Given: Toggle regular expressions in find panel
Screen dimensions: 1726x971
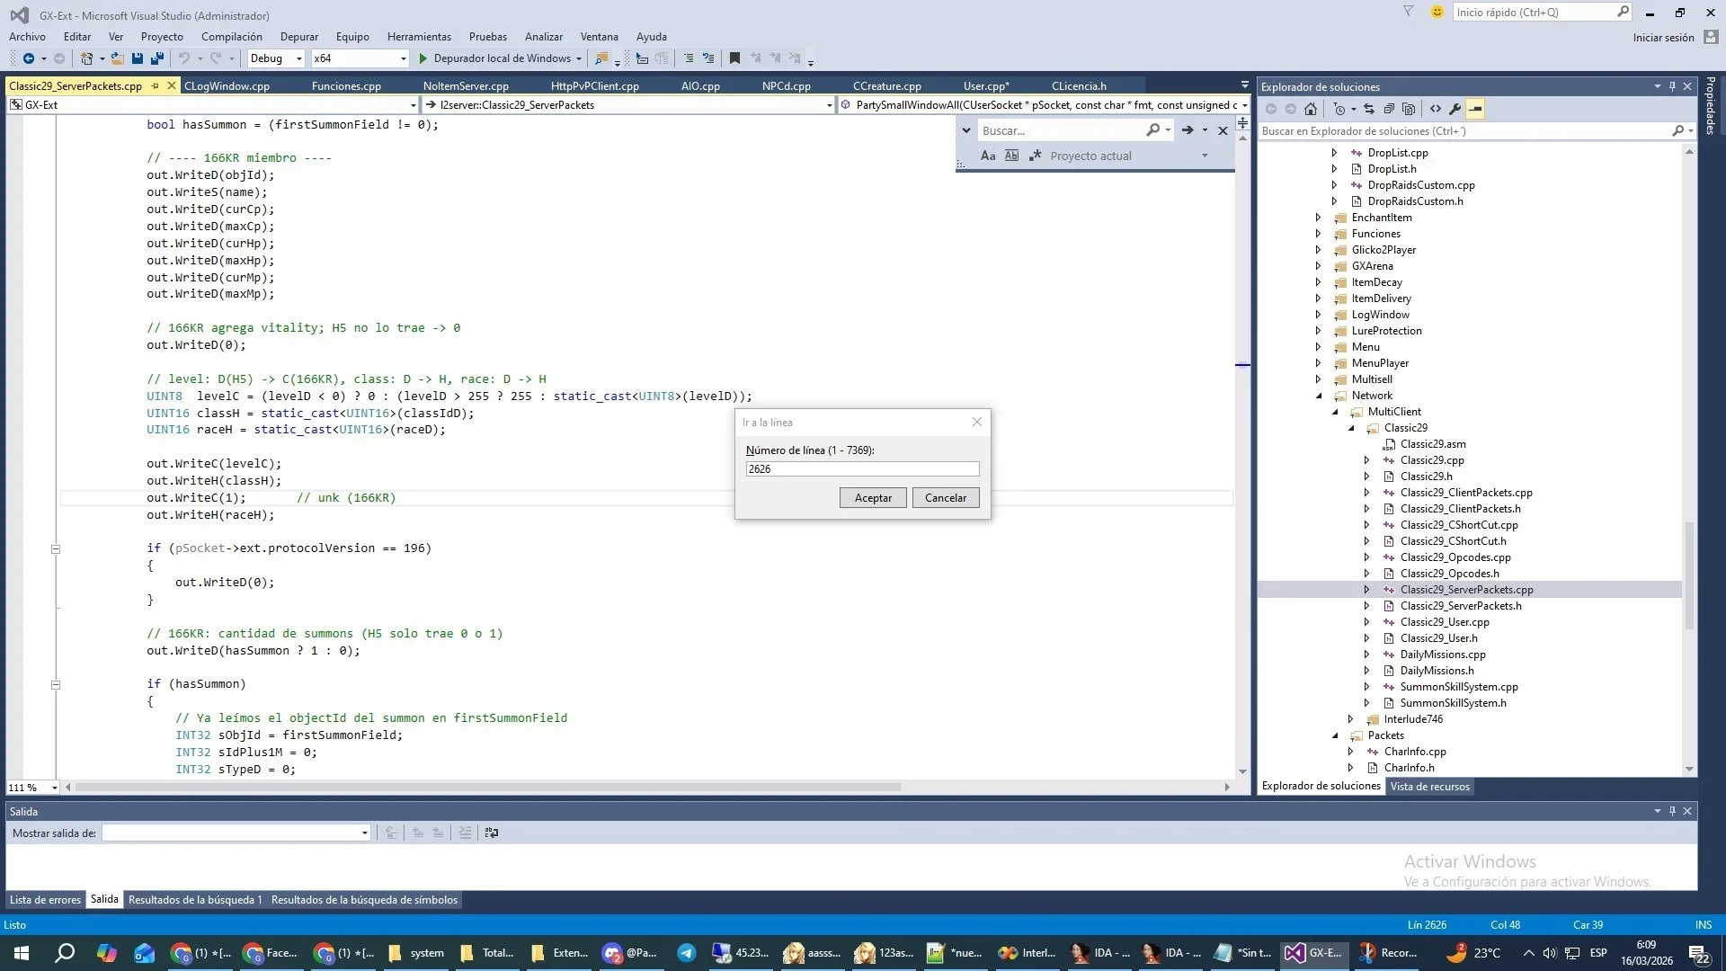Looking at the screenshot, I should [1035, 156].
